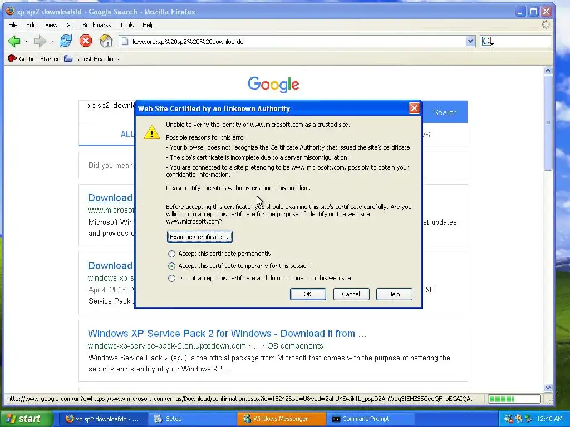Click the second system tray icon

[518, 419]
